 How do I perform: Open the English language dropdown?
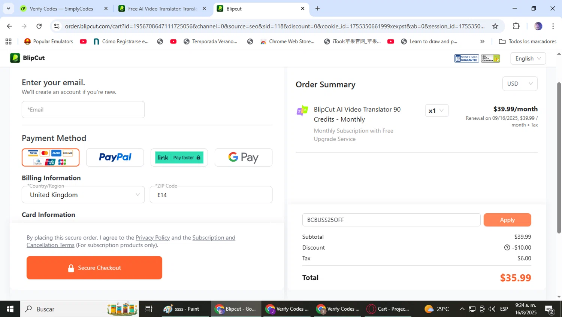point(528,58)
